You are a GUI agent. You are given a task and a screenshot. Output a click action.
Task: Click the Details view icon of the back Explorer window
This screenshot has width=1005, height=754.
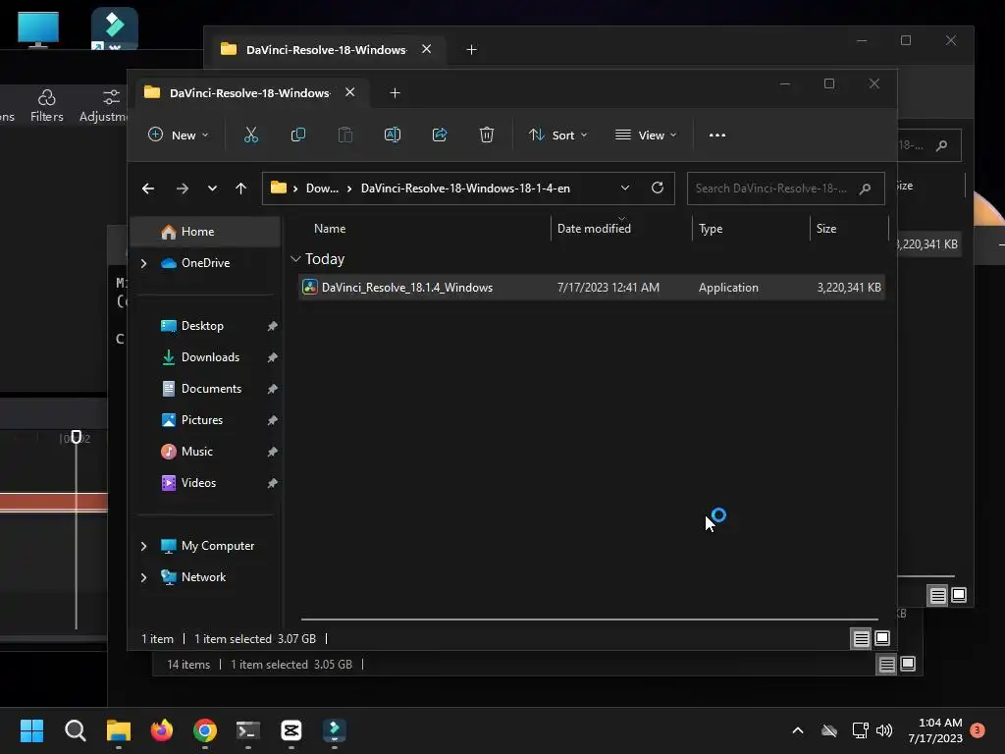coord(937,596)
